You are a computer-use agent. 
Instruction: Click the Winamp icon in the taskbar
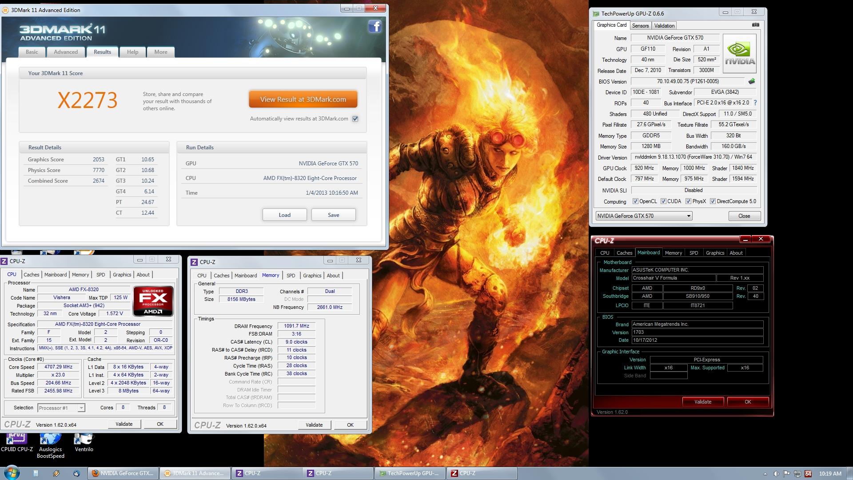pos(56,473)
